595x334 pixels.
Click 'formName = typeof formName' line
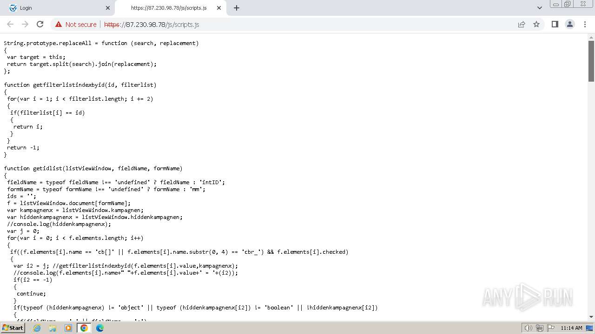(106, 189)
